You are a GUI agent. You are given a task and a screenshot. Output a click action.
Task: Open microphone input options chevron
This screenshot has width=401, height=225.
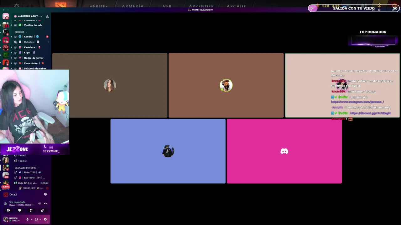click(x=31, y=219)
